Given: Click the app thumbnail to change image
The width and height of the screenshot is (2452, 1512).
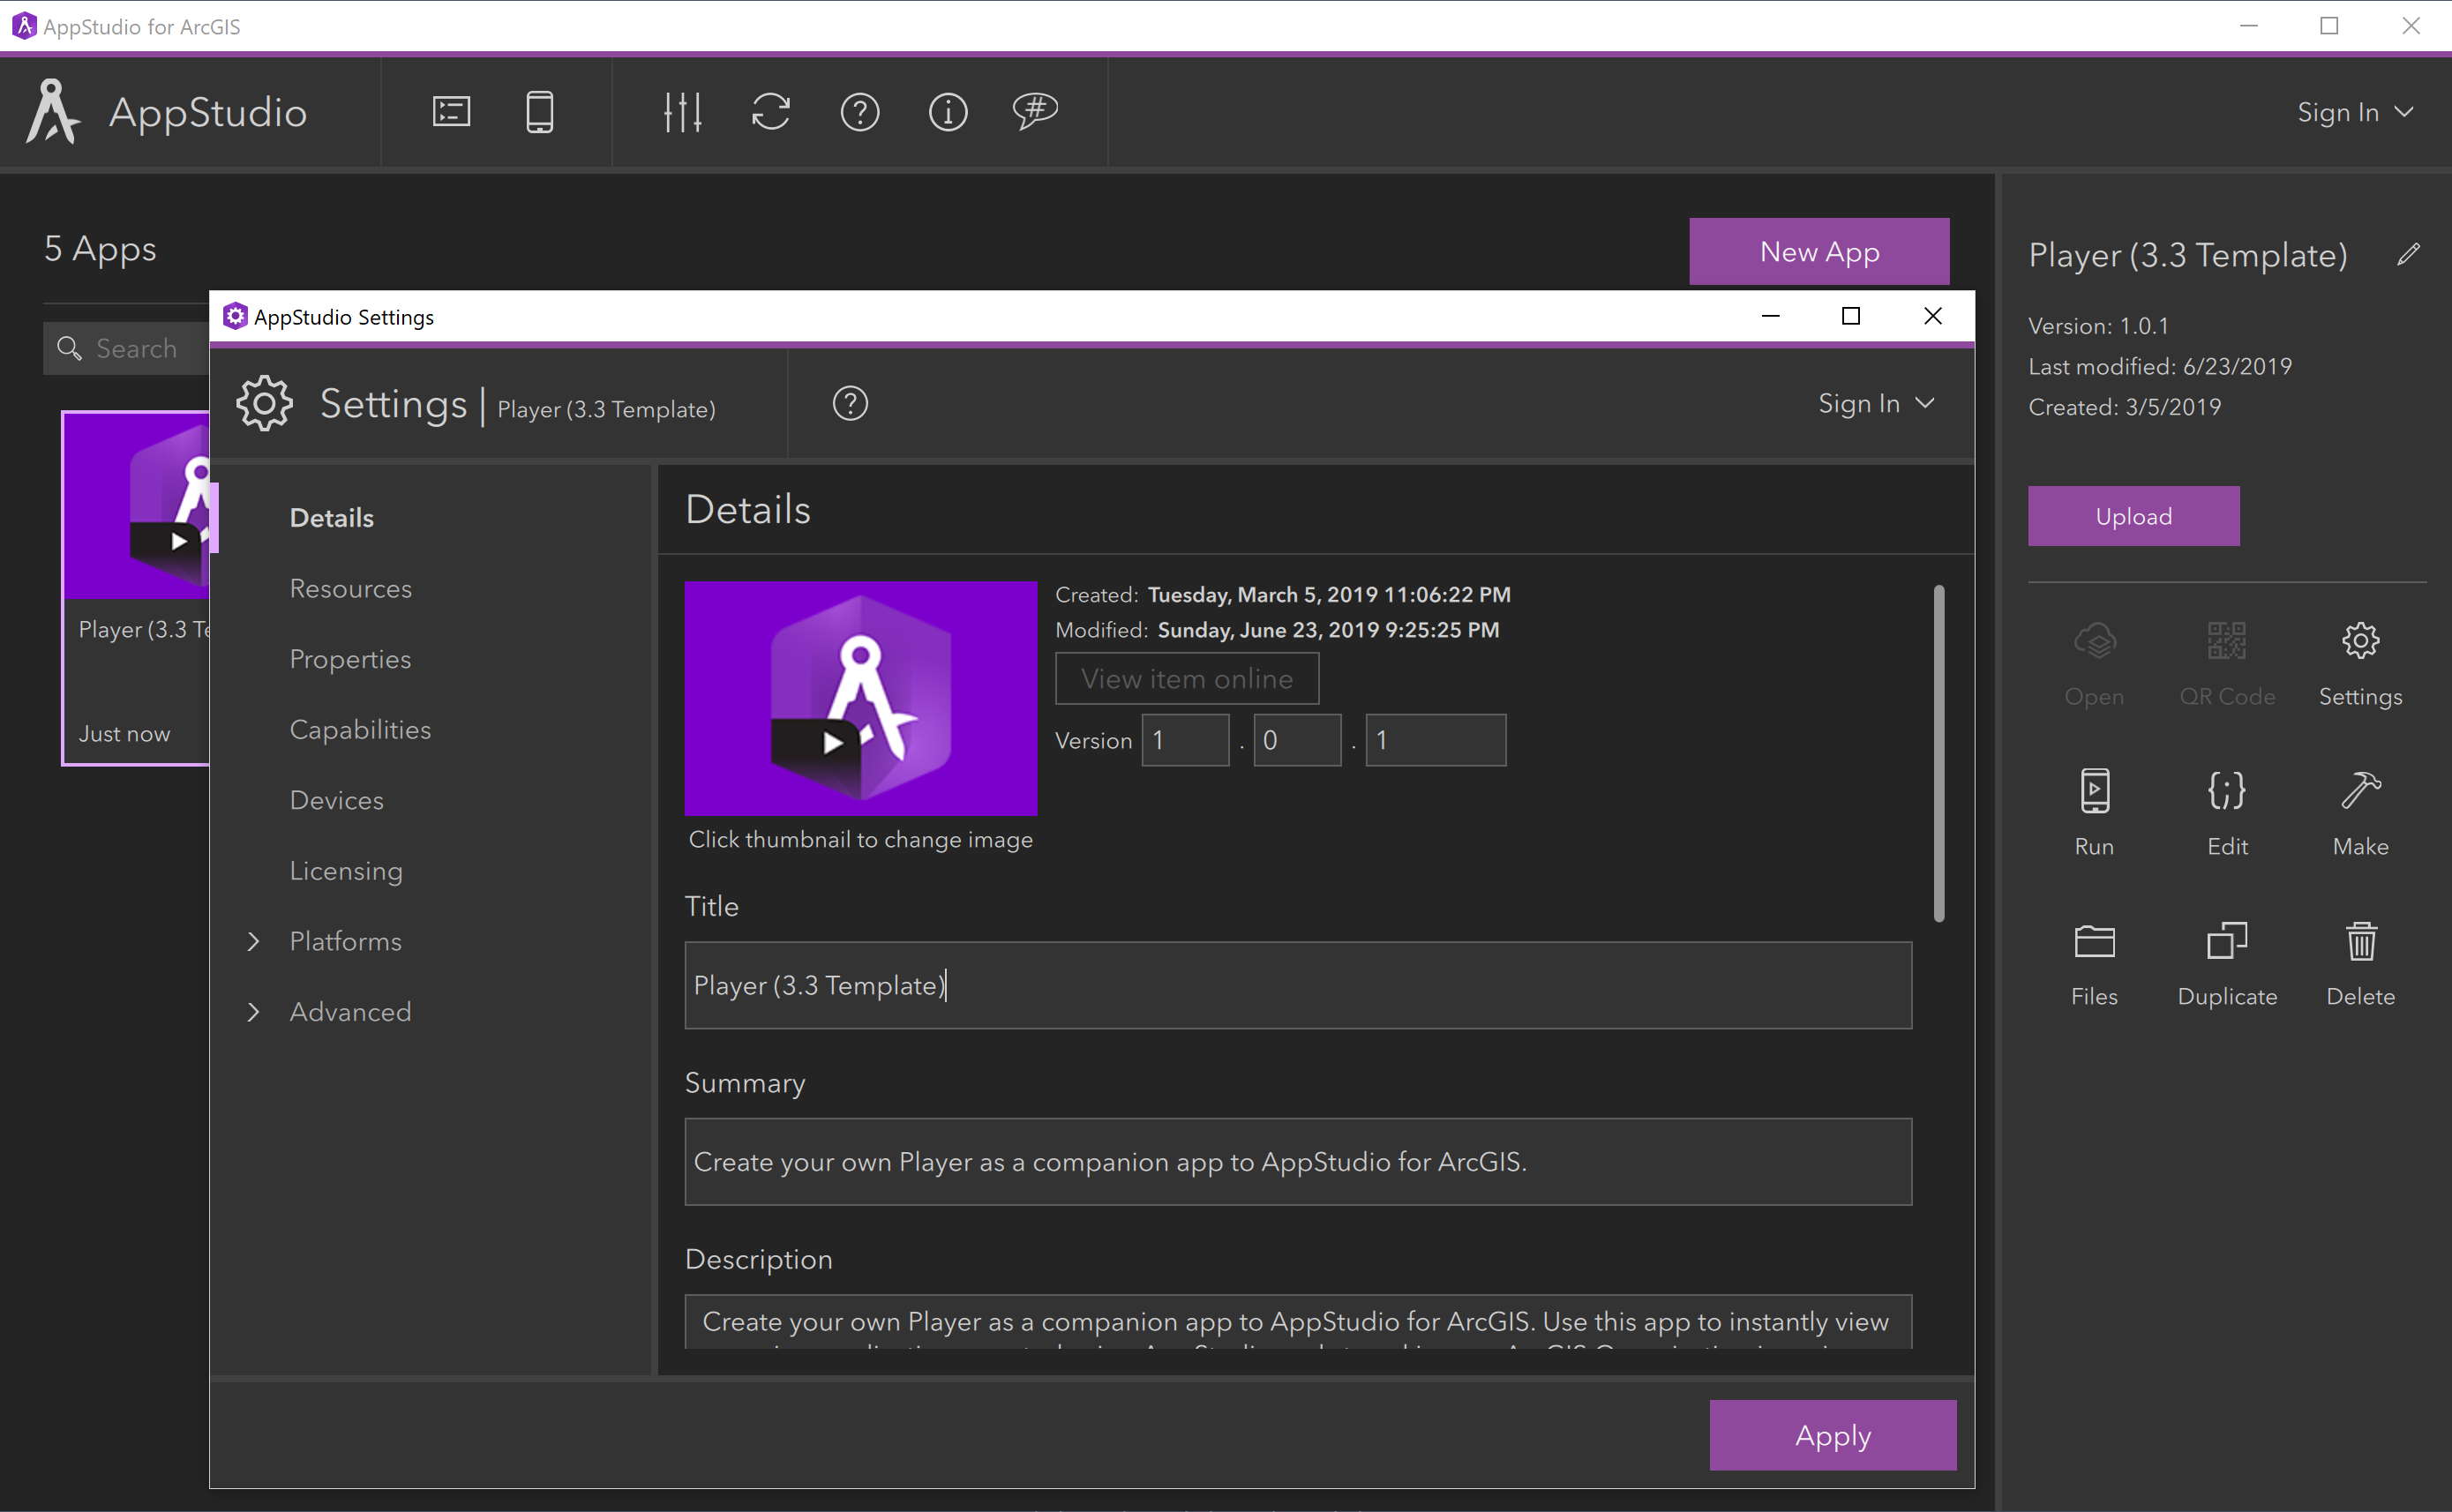Looking at the screenshot, I should click(x=862, y=697).
